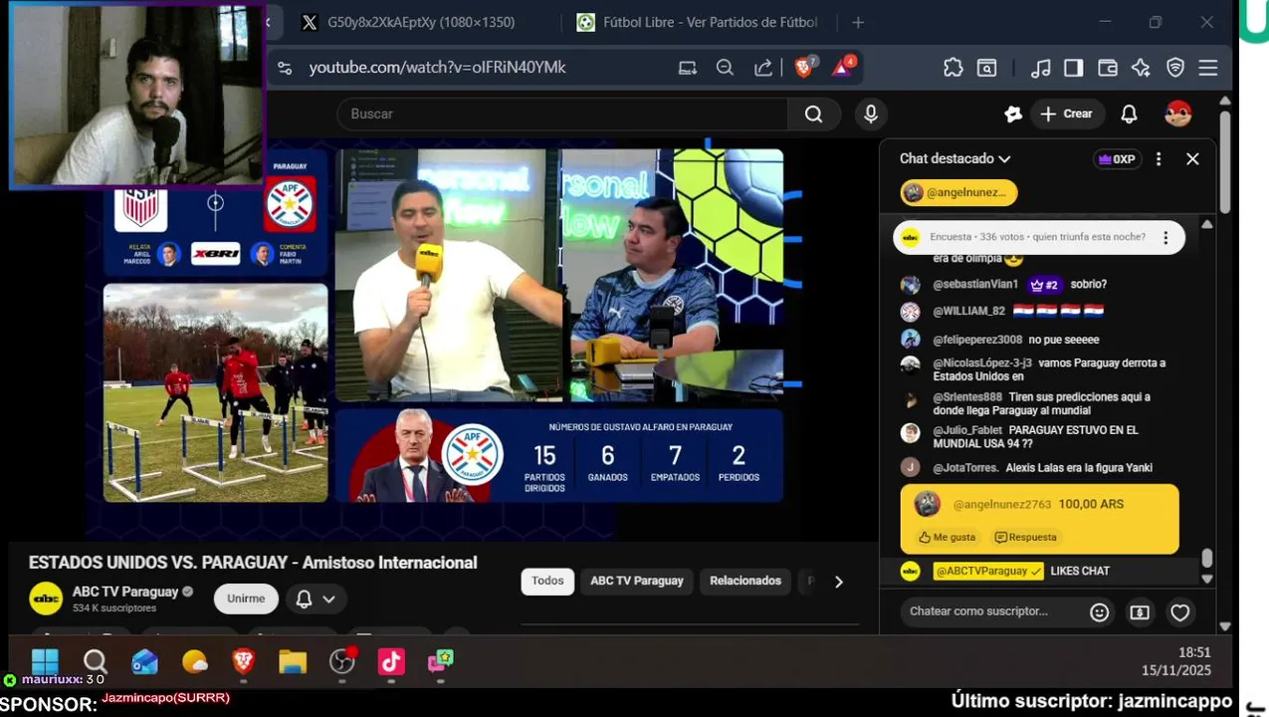Screen dimensions: 1269x717
Task: Click the zoom magnifier icon in the address bar
Action: tap(726, 68)
